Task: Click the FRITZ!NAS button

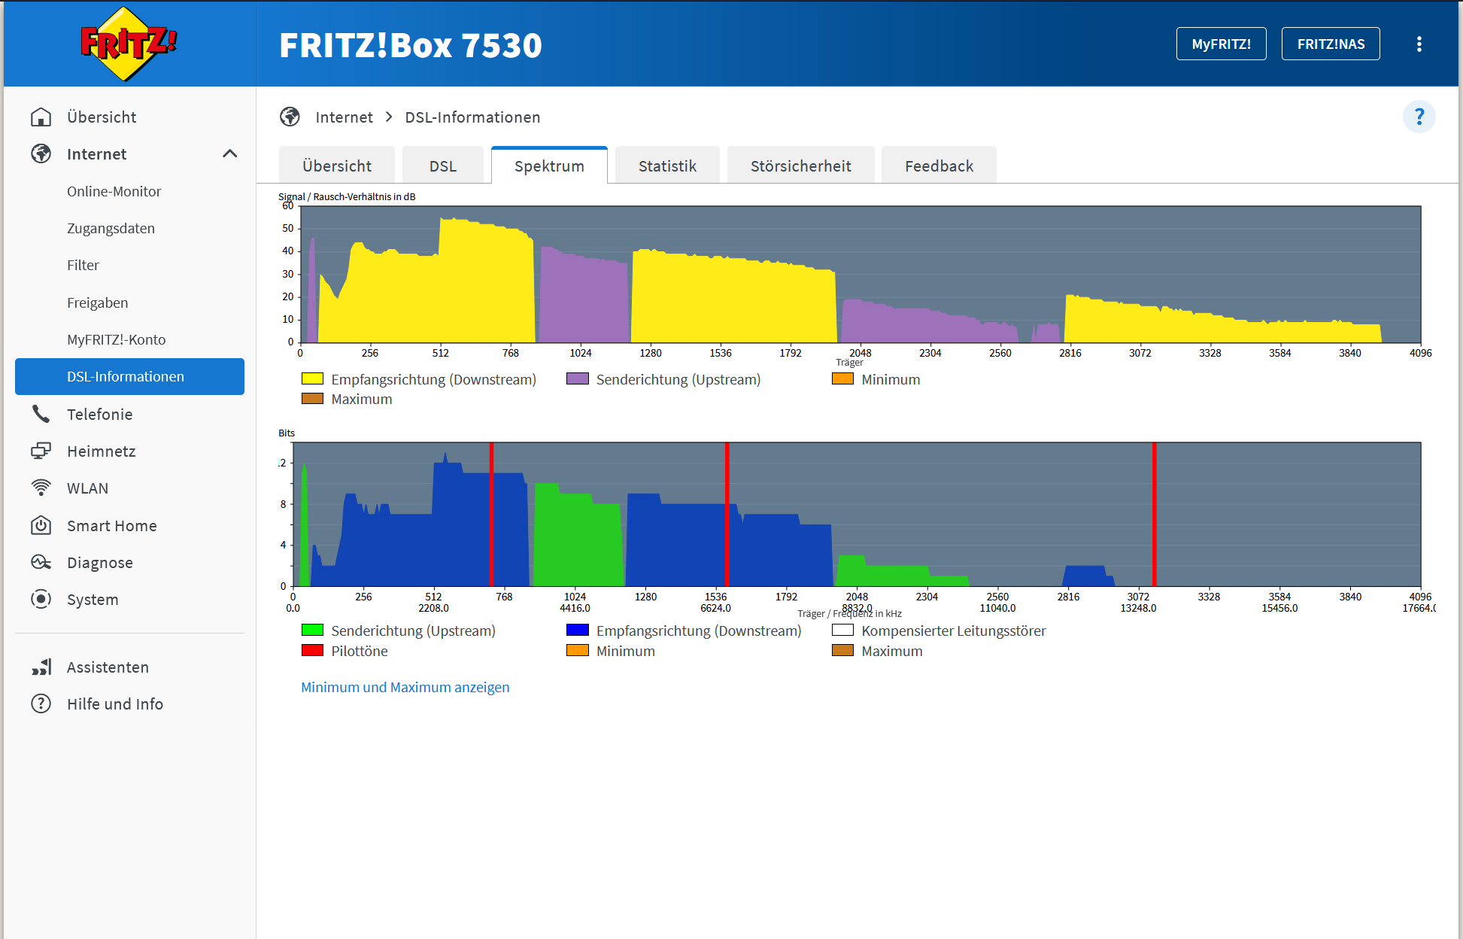Action: coord(1330,44)
